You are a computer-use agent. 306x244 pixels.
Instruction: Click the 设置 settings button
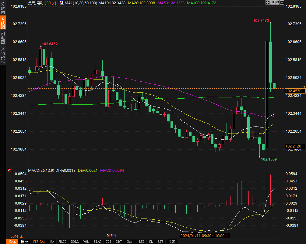(x=172, y=242)
